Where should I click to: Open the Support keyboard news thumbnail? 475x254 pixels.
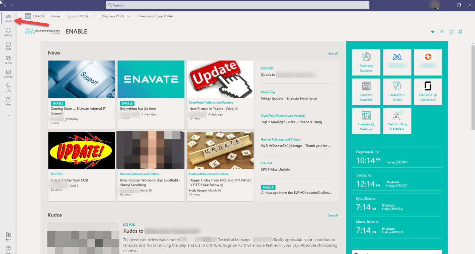tap(82, 79)
